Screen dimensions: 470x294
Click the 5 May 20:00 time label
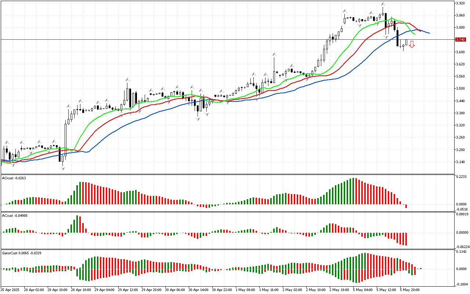click(409, 290)
